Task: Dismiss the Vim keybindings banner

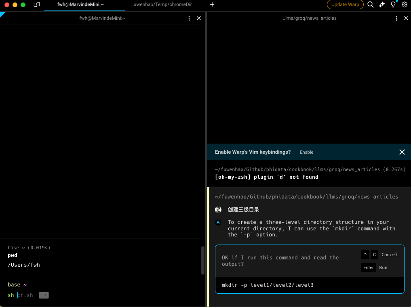Action: [x=402, y=152]
